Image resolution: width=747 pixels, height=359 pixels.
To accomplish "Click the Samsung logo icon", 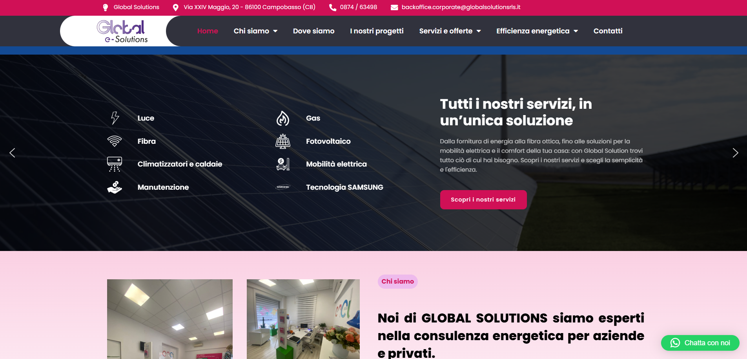I will (283, 187).
